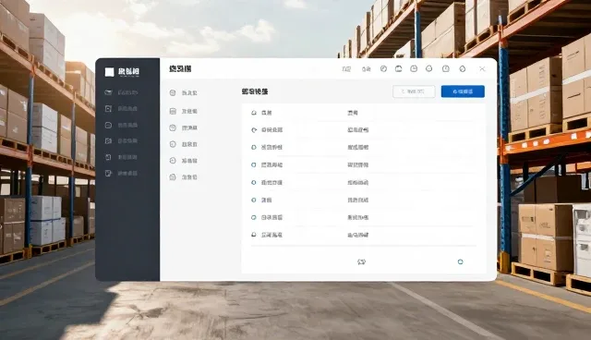Click the white square logo in dark sidebar

(109, 72)
